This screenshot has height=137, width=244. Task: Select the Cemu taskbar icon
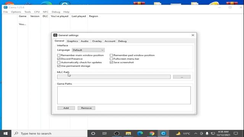163,134
